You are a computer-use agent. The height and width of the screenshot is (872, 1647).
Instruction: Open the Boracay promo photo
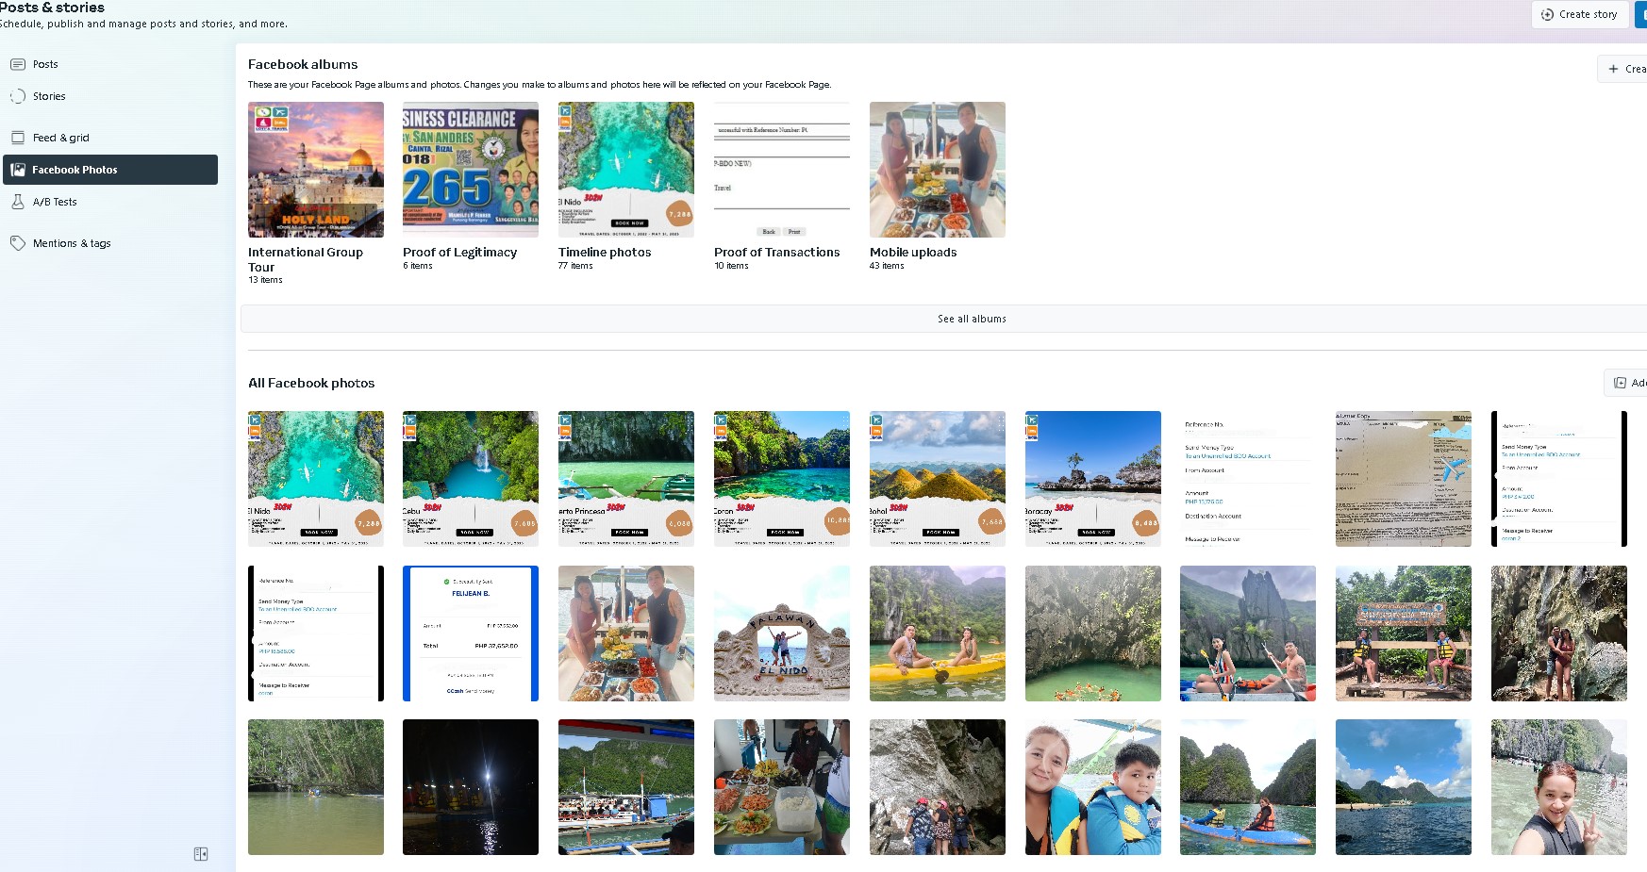pos(1093,479)
